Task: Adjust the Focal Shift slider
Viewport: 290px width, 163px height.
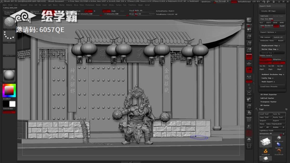Action: tap(141, 11)
